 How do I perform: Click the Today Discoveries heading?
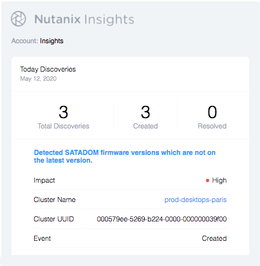click(x=48, y=69)
